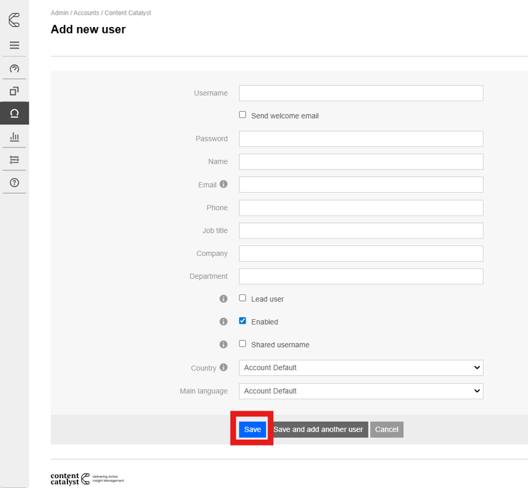Screen dimensions: 528x488
Task: Focus the Password input field
Action: [361, 139]
